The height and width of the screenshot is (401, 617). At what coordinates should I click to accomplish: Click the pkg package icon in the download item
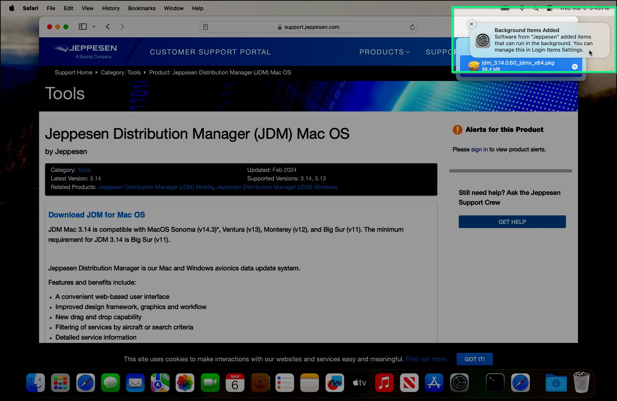(x=473, y=65)
